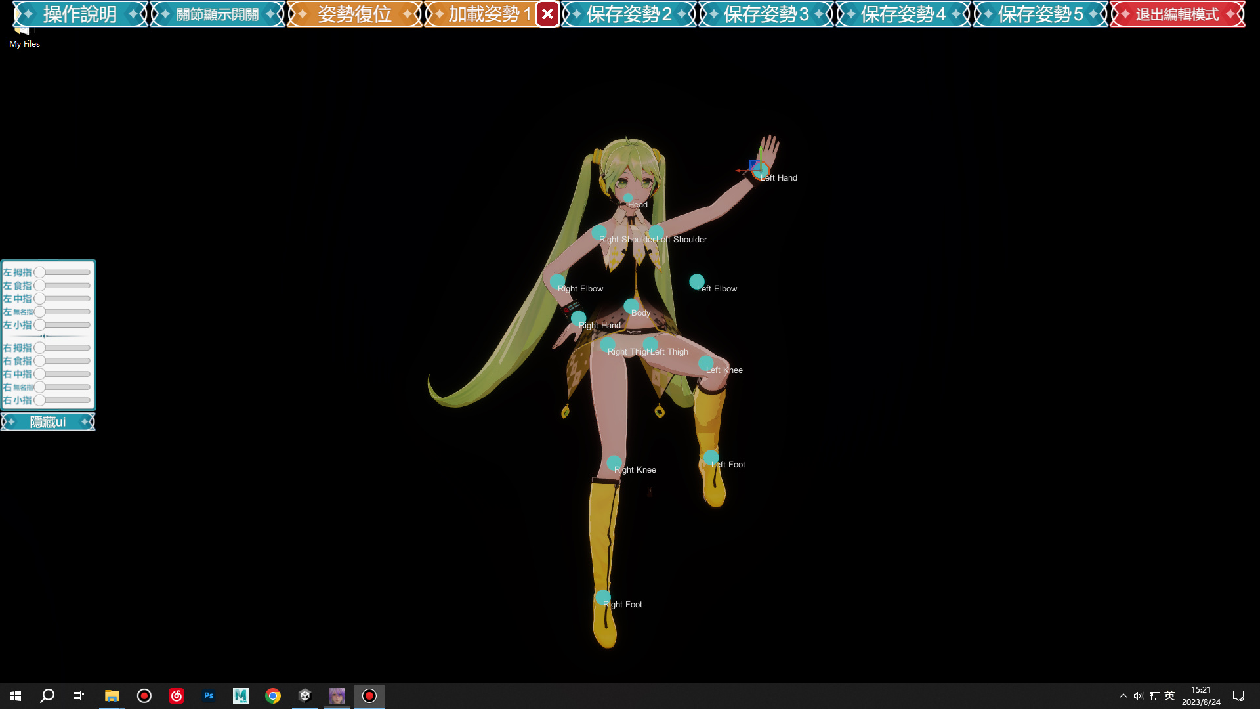The width and height of the screenshot is (1260, 709).
Task: Select the Left Elbow joint marker
Action: [x=697, y=282]
